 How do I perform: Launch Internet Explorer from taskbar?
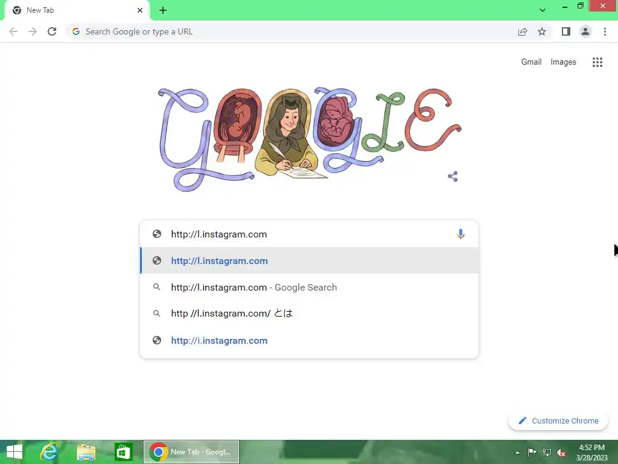tap(49, 452)
